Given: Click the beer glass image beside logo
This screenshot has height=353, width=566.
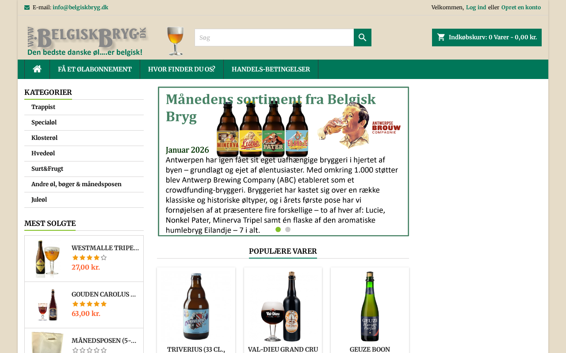Looking at the screenshot, I should pyautogui.click(x=176, y=41).
